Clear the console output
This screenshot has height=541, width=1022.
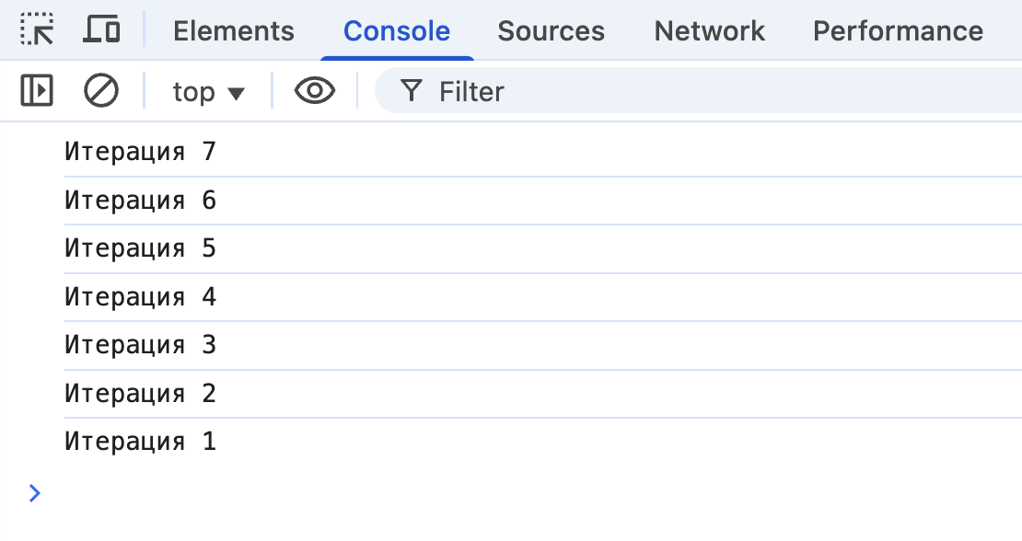coord(101,91)
